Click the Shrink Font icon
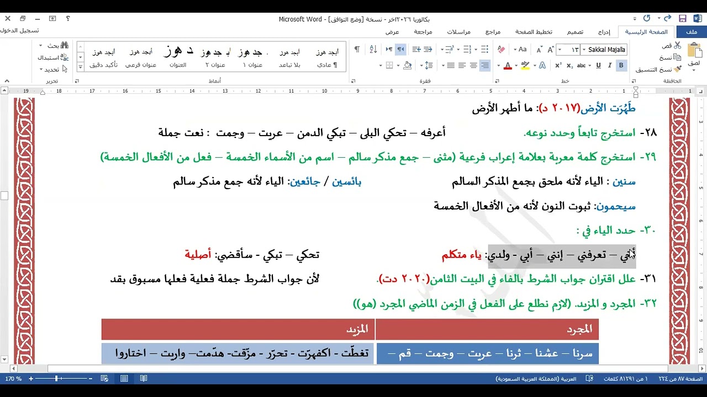 (x=539, y=50)
